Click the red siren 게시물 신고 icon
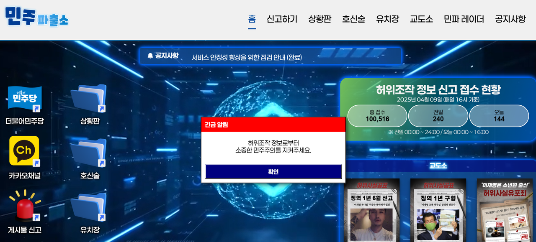Image resolution: width=536 pixels, height=242 pixels. click(x=25, y=206)
